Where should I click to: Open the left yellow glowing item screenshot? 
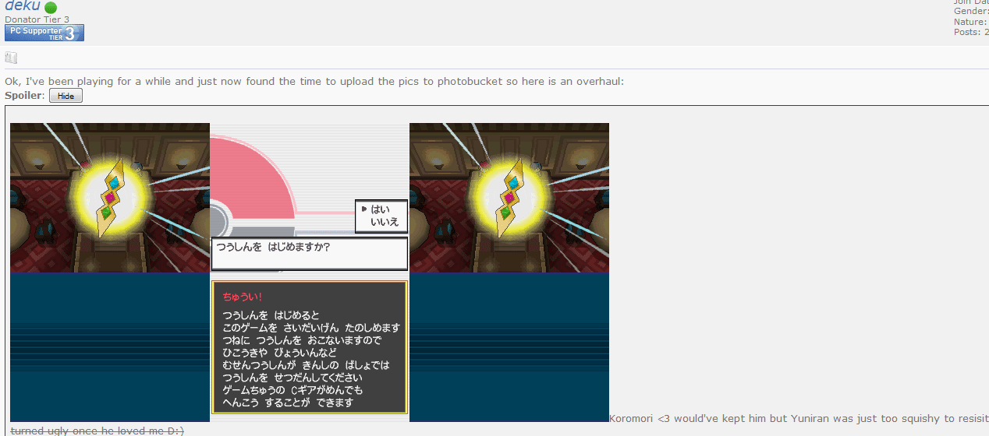(x=110, y=272)
